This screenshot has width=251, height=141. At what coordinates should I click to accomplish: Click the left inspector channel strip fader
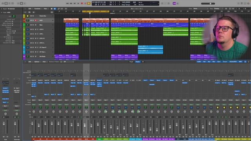4,124
